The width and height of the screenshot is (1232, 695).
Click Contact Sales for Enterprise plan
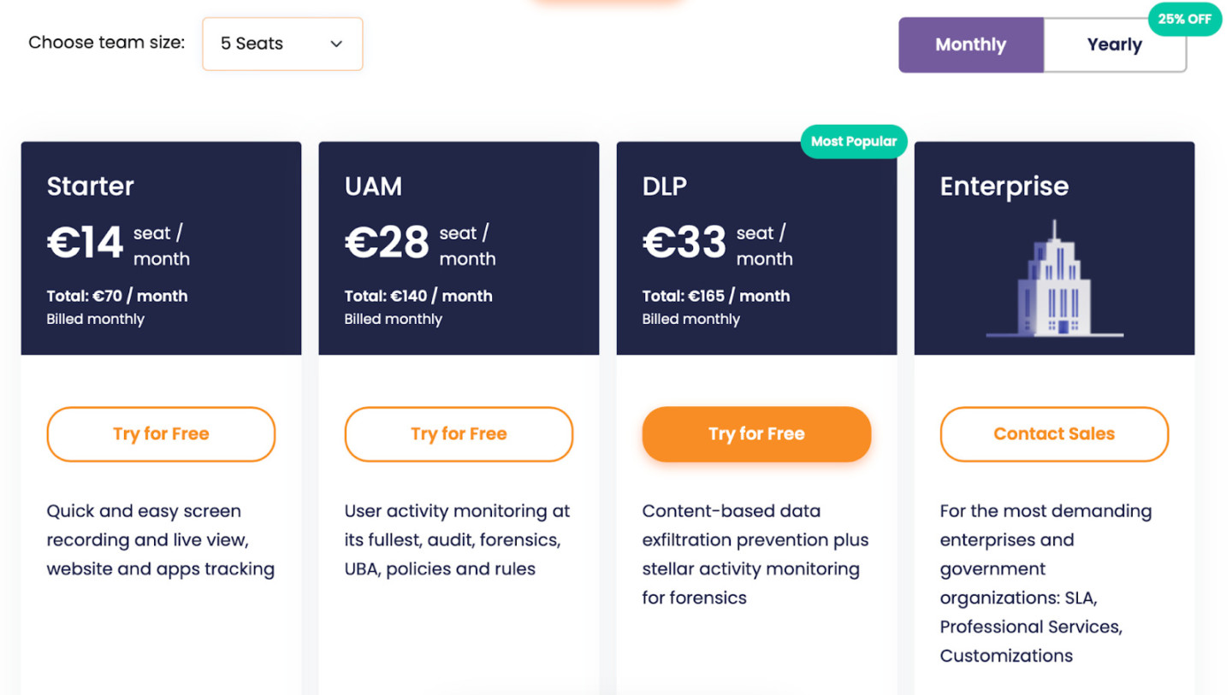tap(1053, 433)
